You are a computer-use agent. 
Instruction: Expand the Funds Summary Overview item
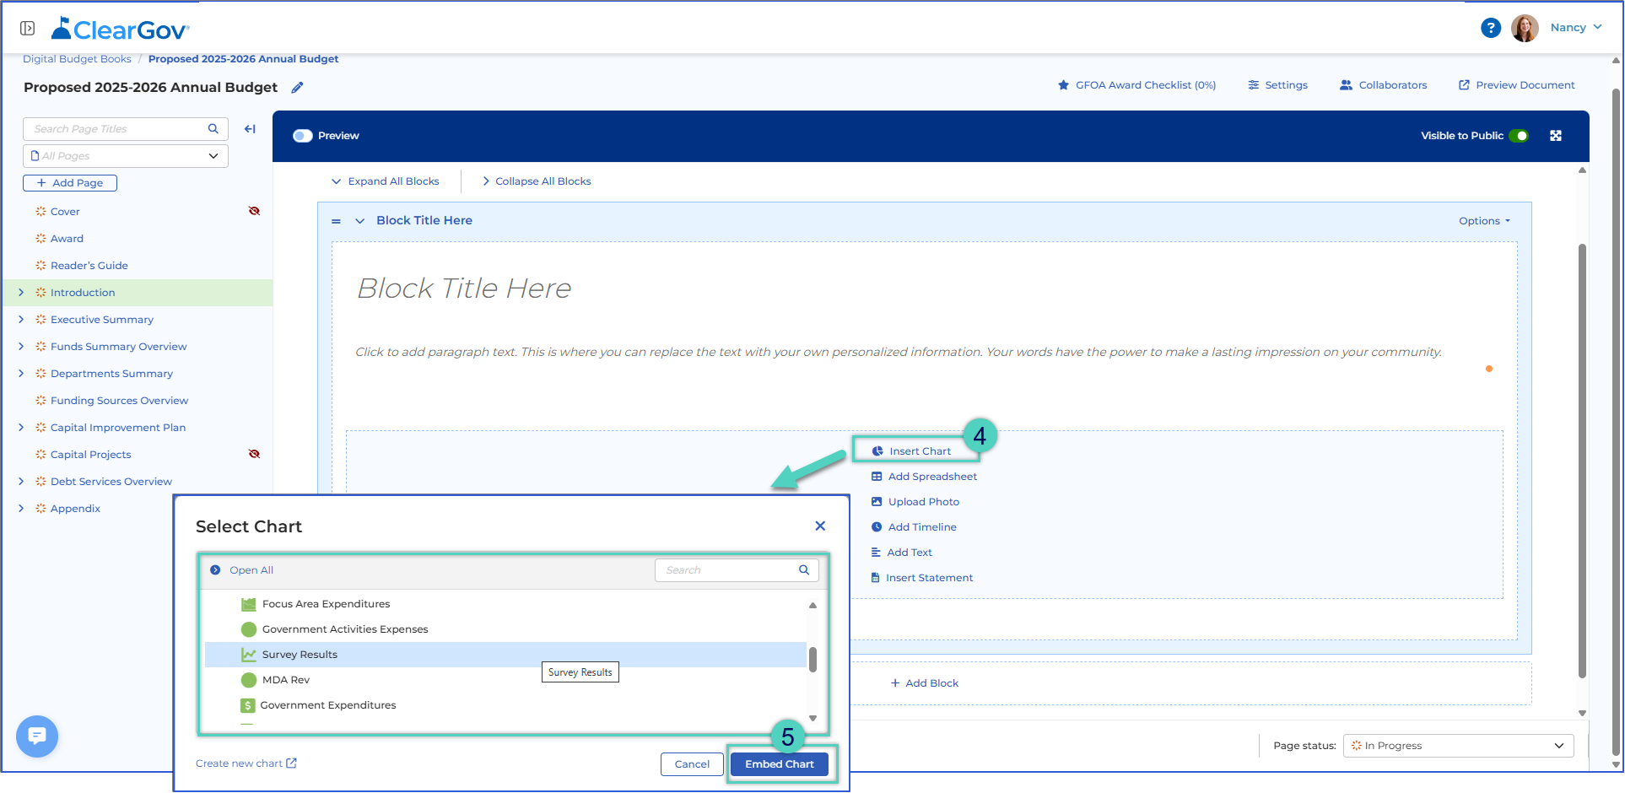pos(21,347)
